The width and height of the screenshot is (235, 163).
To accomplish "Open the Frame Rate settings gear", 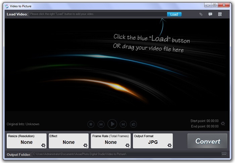I will [128, 145].
